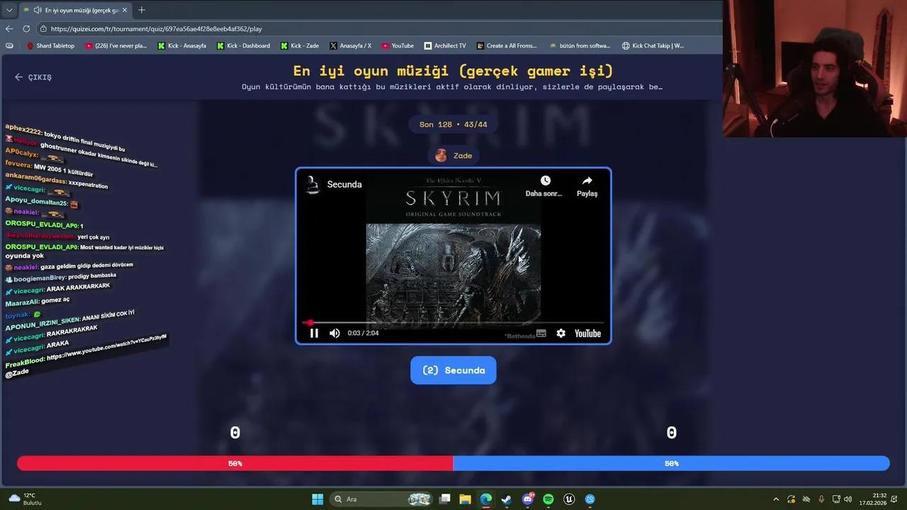Open Spotify from taskbar
This screenshot has width=907, height=510.
[548, 499]
